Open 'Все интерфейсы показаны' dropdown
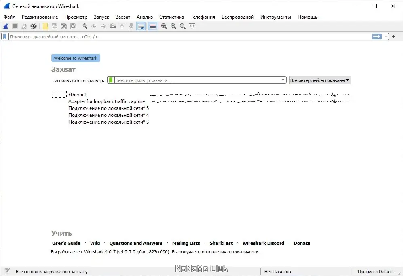The height and width of the screenshot is (276, 403). pos(320,80)
